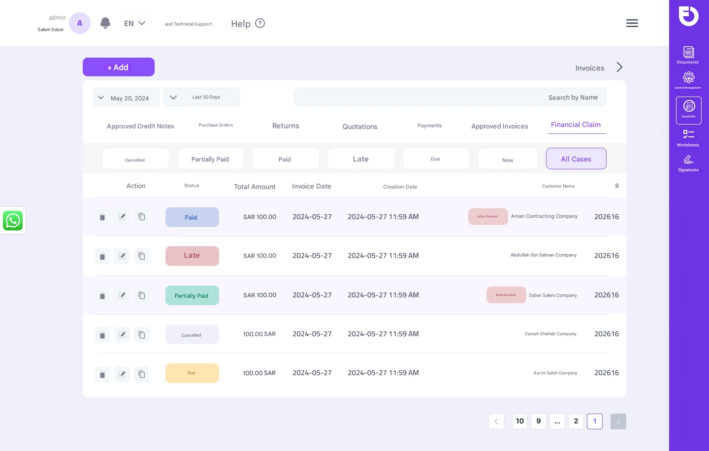Switch to the Approved Invoices tab

tap(499, 127)
